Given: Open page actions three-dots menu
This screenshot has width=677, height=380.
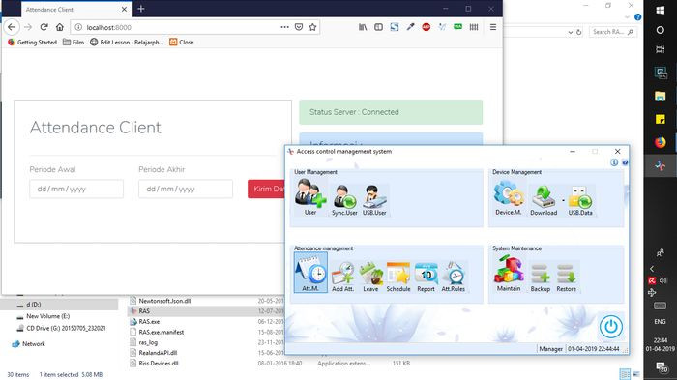Looking at the screenshot, I should [284, 27].
